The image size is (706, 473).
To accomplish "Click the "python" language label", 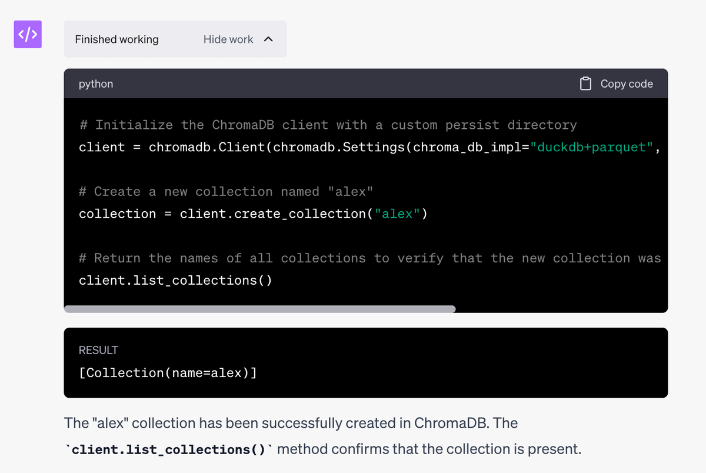I will (x=96, y=84).
